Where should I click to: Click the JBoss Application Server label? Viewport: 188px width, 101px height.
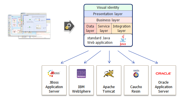tap(54, 87)
